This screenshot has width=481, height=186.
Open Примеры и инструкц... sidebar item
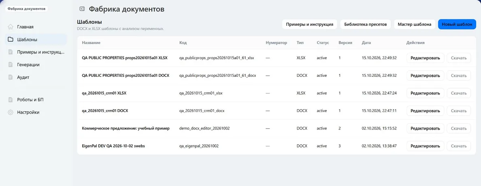[36, 52]
